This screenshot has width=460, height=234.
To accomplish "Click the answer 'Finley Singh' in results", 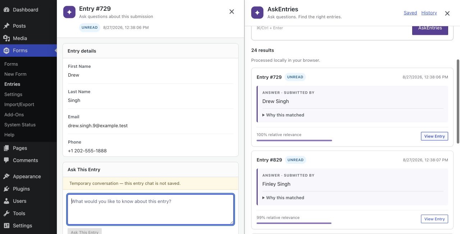I will 276,184.
